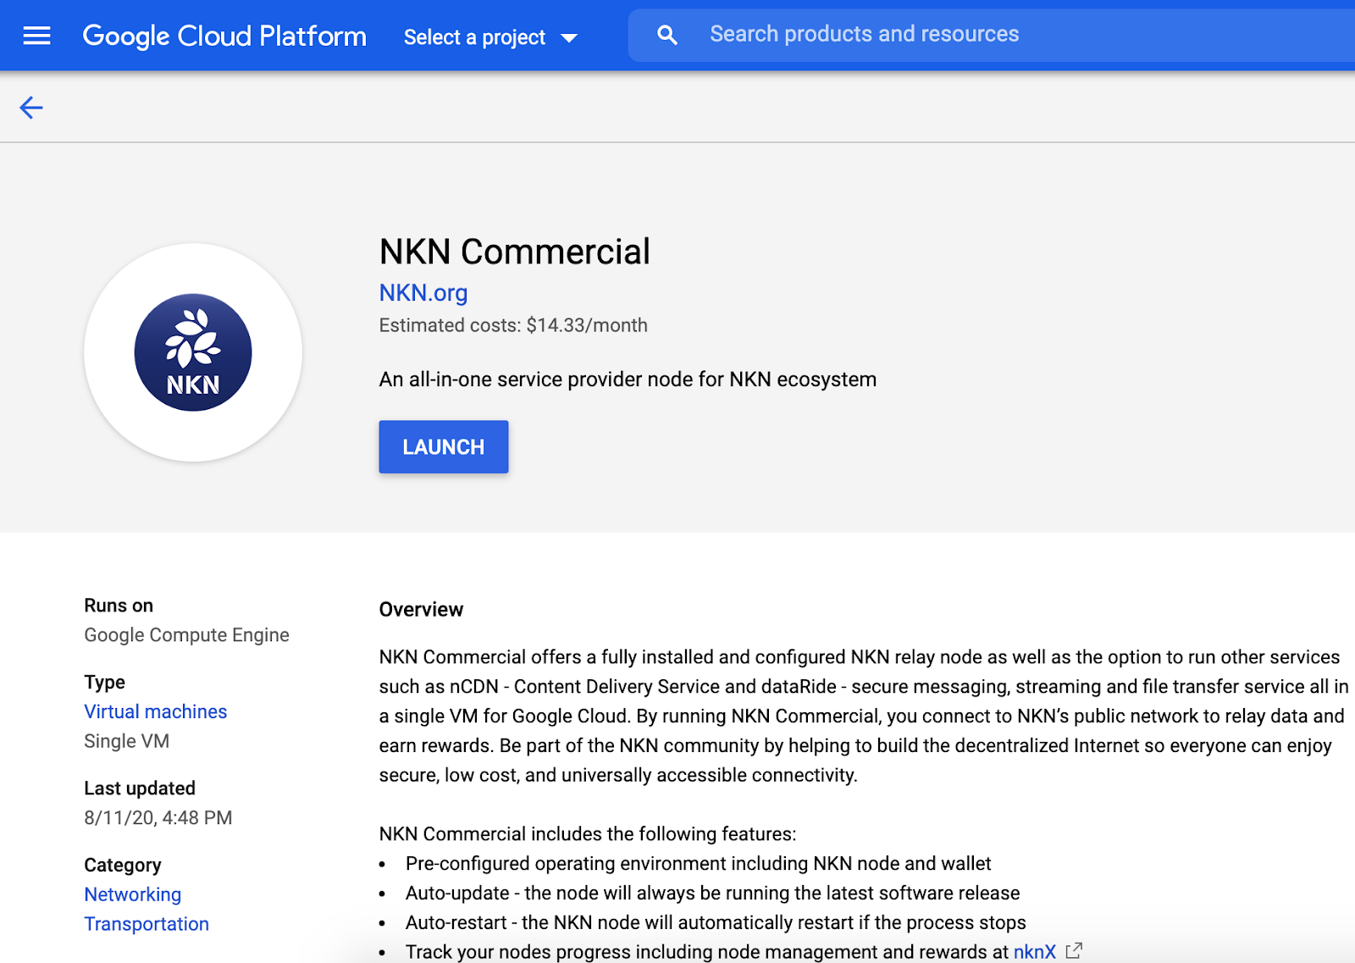1355x963 pixels.
Task: Launch the NKN Commercial solution
Action: (444, 447)
